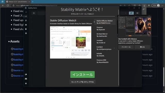This screenshot has height=93, width=165.
Task: Click the highlighted blue toolbar button in Stability Matrix
Action: pos(131,13)
